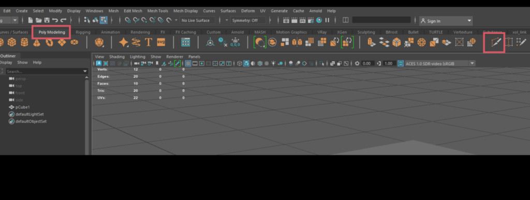Toggle smooth shade all blue cube
Image resolution: width=530 pixels, height=200 pixels.
[246, 63]
